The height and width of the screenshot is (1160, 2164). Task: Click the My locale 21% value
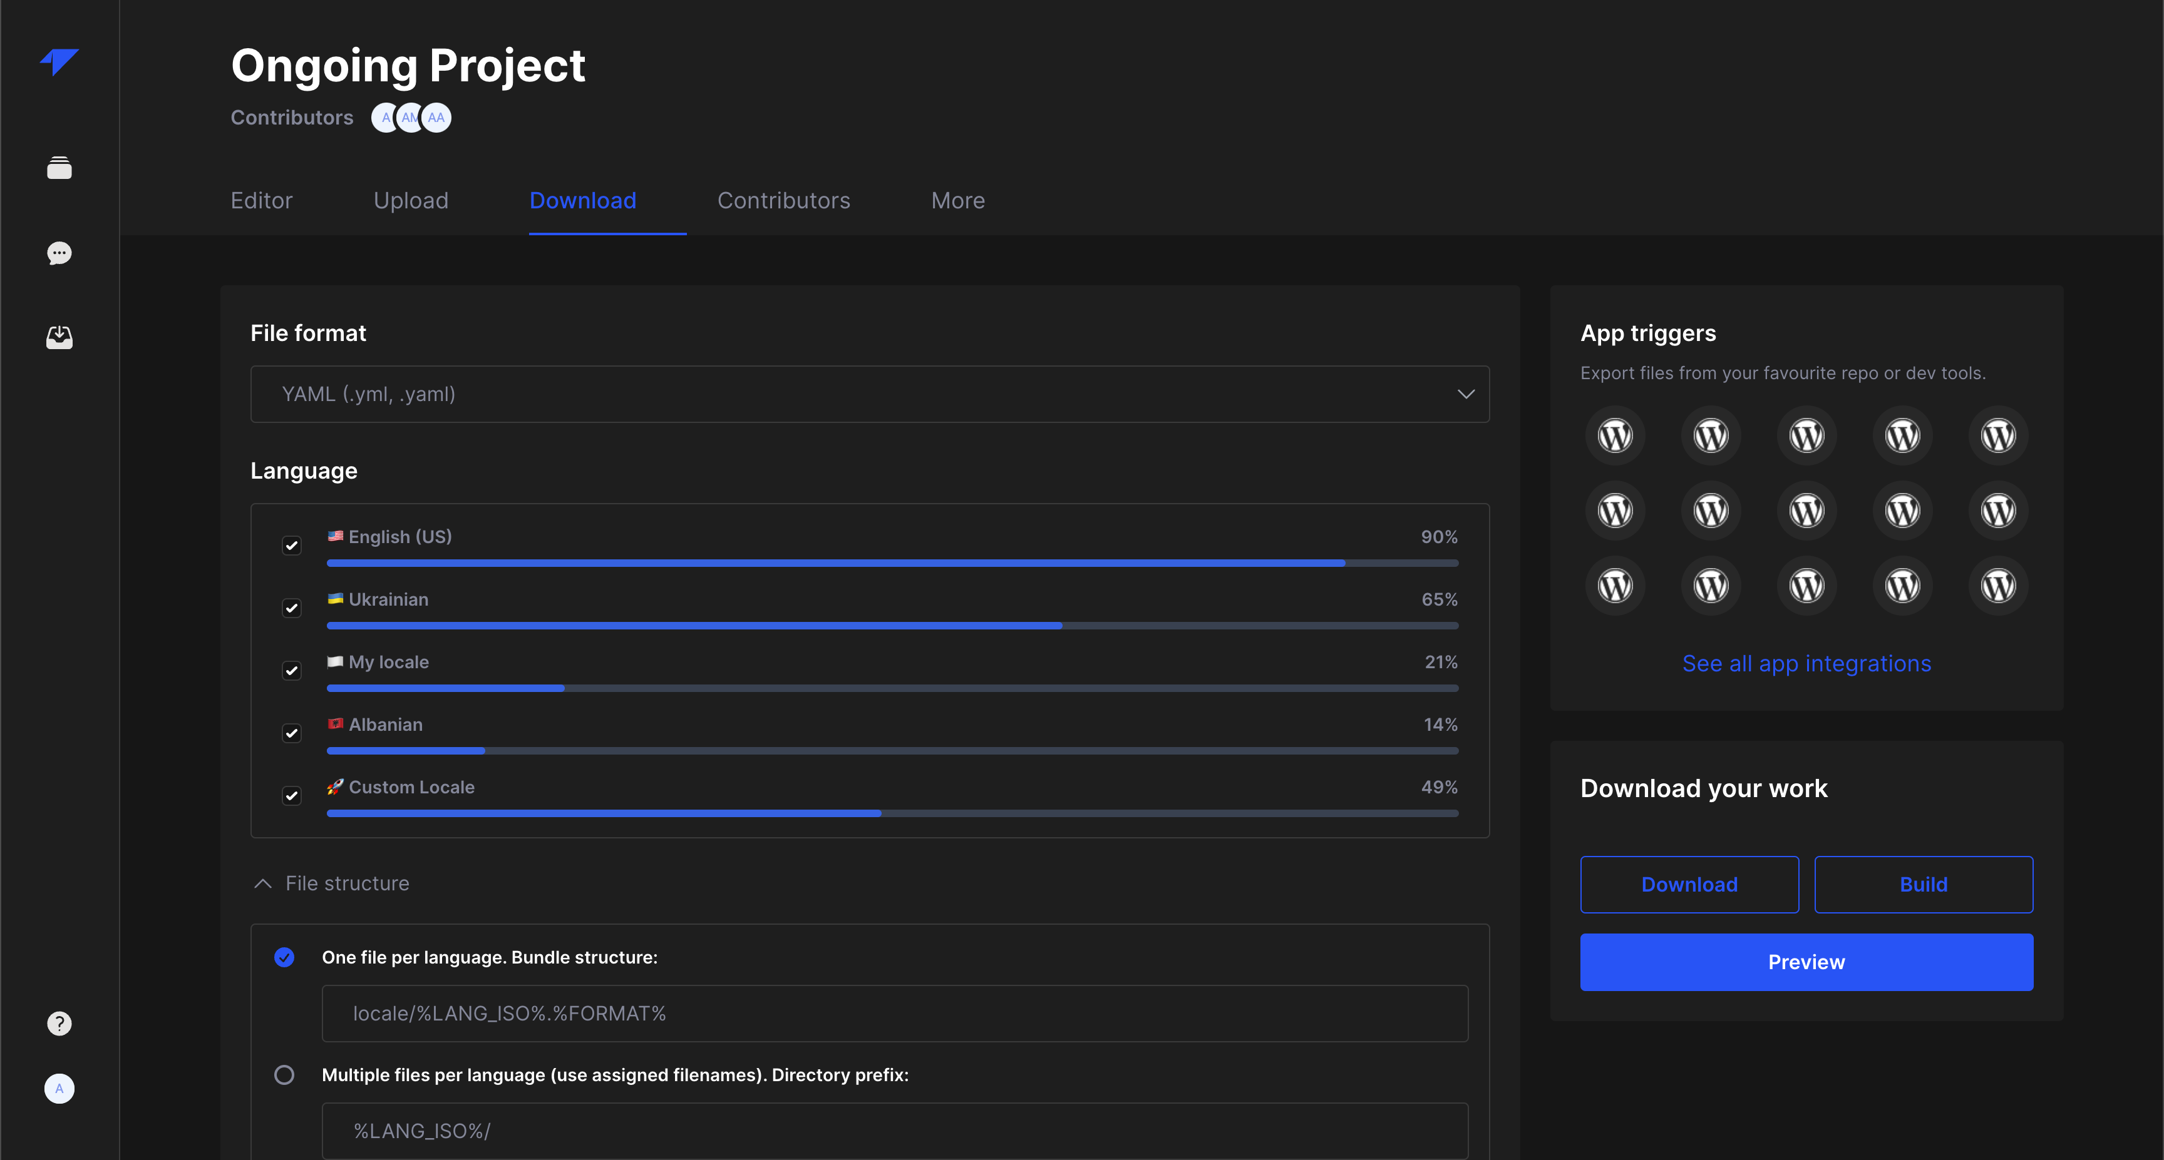coord(1441,661)
